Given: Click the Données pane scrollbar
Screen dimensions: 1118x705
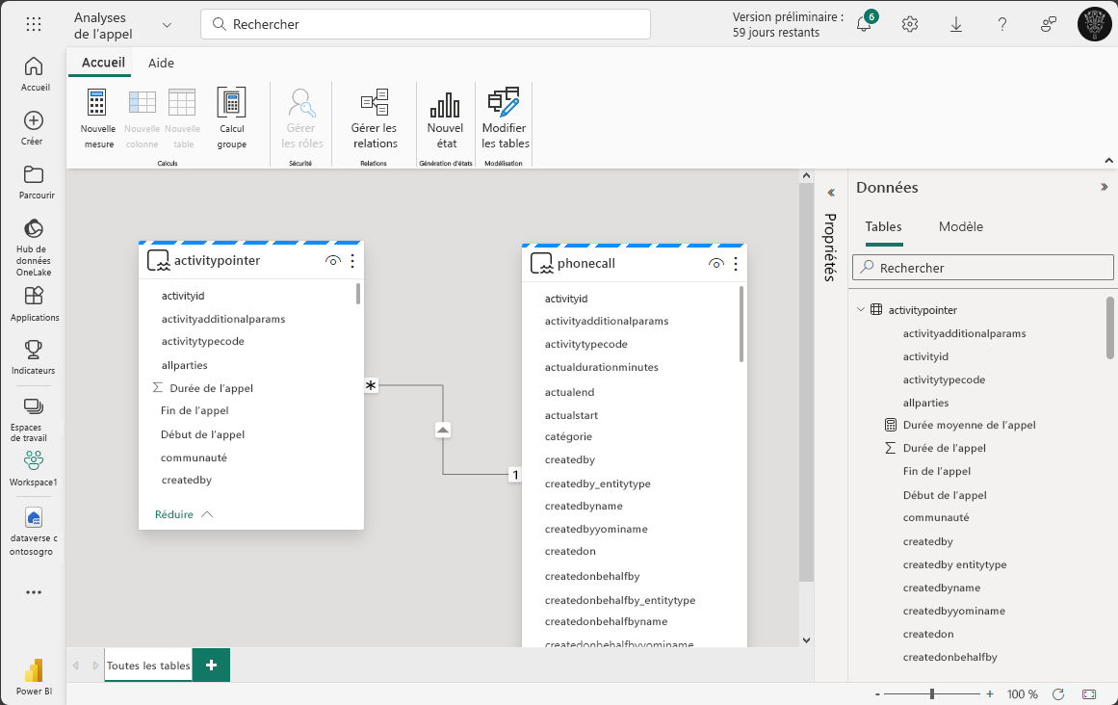Looking at the screenshot, I should (x=1110, y=327).
